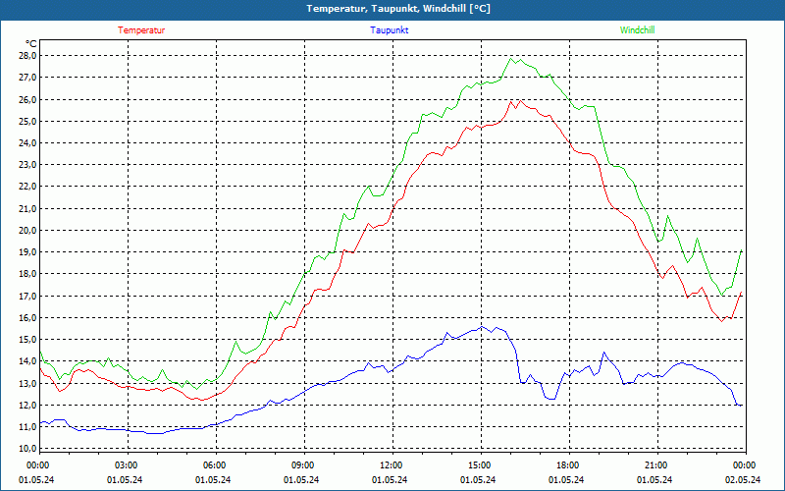785x491 pixels.
Task: Select the blue 'Taupunkt' legend label
Action: (x=389, y=30)
